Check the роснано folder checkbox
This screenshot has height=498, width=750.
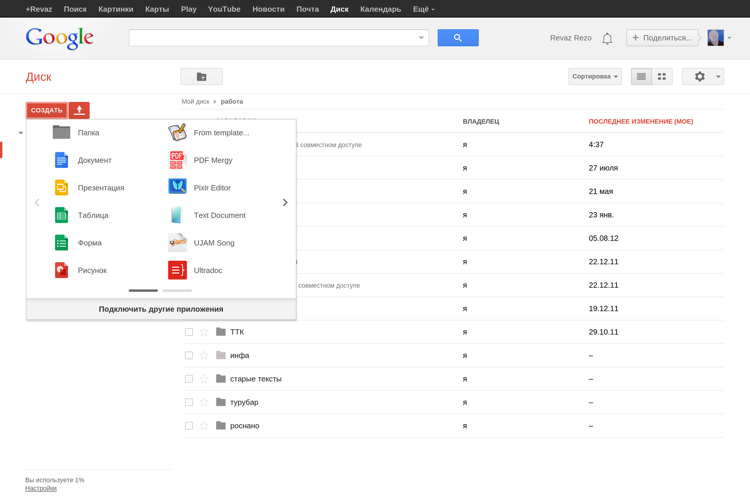point(189,426)
